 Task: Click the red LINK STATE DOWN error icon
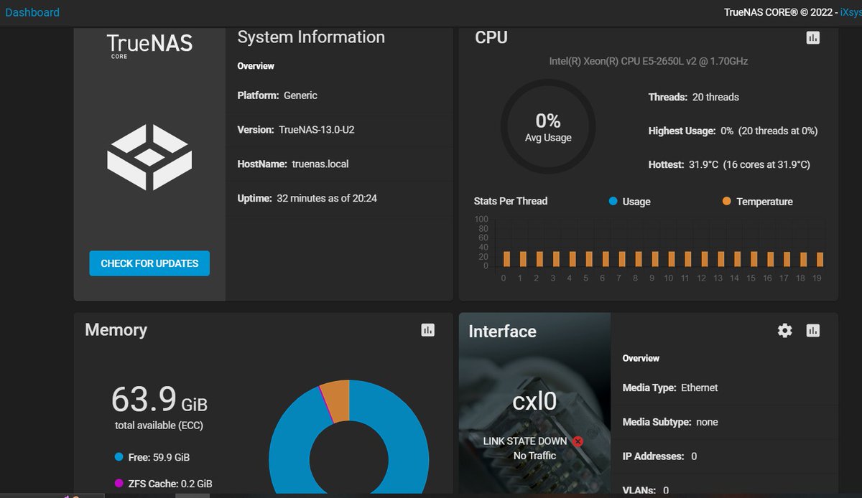[x=578, y=441]
